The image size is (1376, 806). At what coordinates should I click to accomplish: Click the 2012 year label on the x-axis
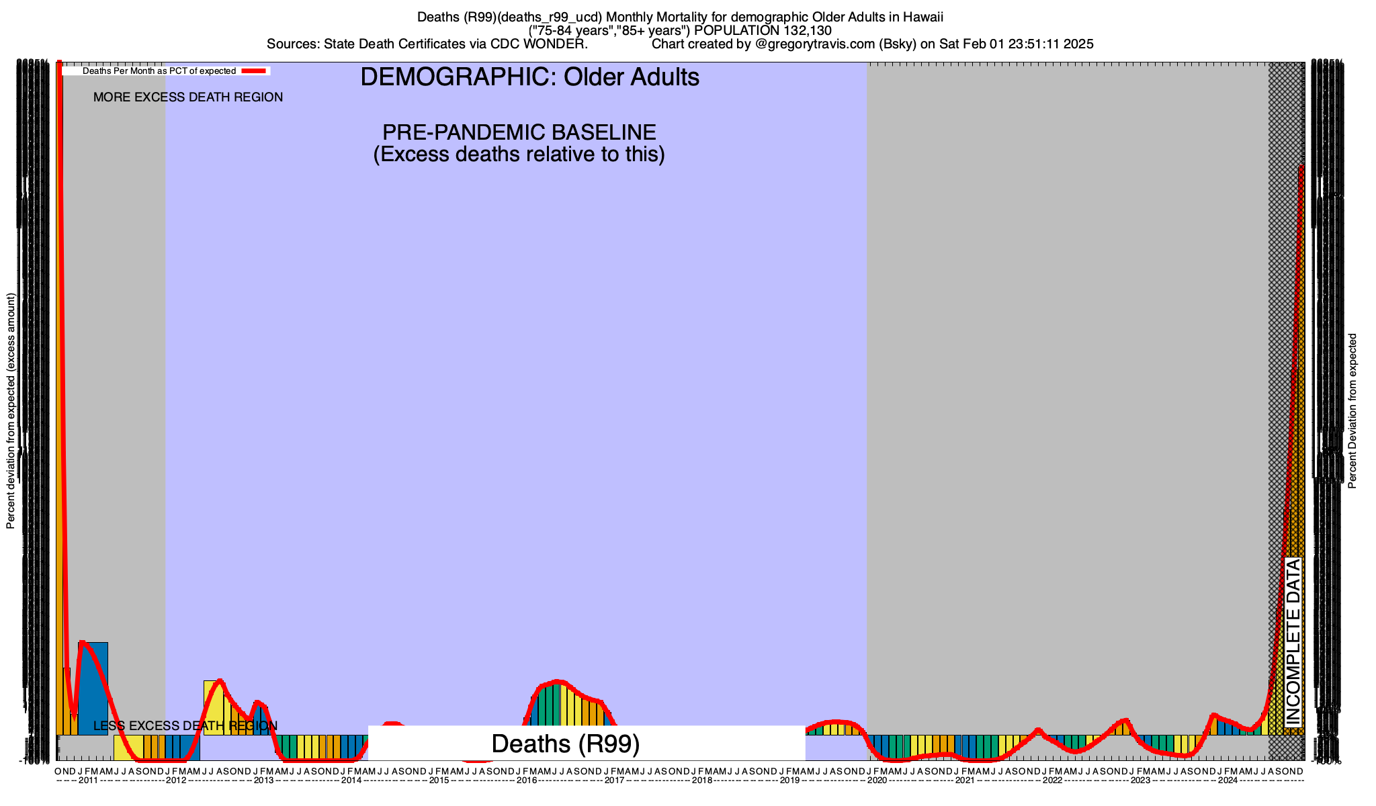(176, 781)
